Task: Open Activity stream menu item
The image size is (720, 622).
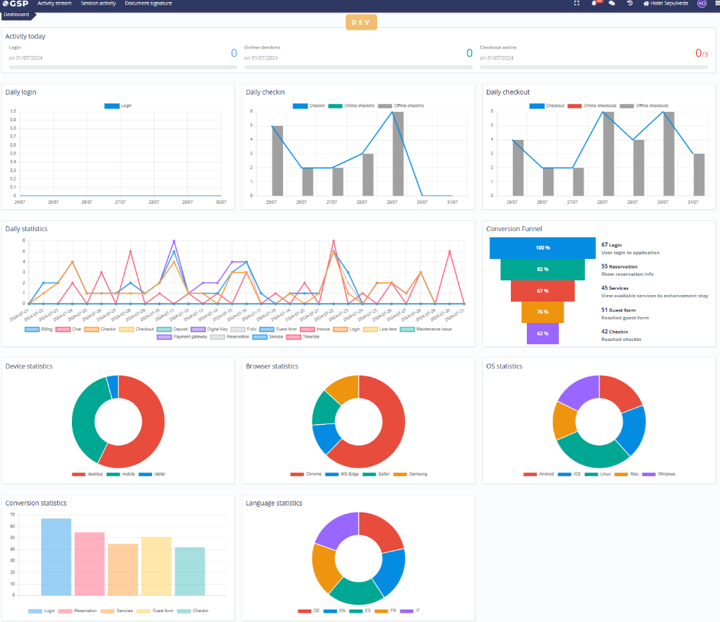Action: click(x=54, y=3)
